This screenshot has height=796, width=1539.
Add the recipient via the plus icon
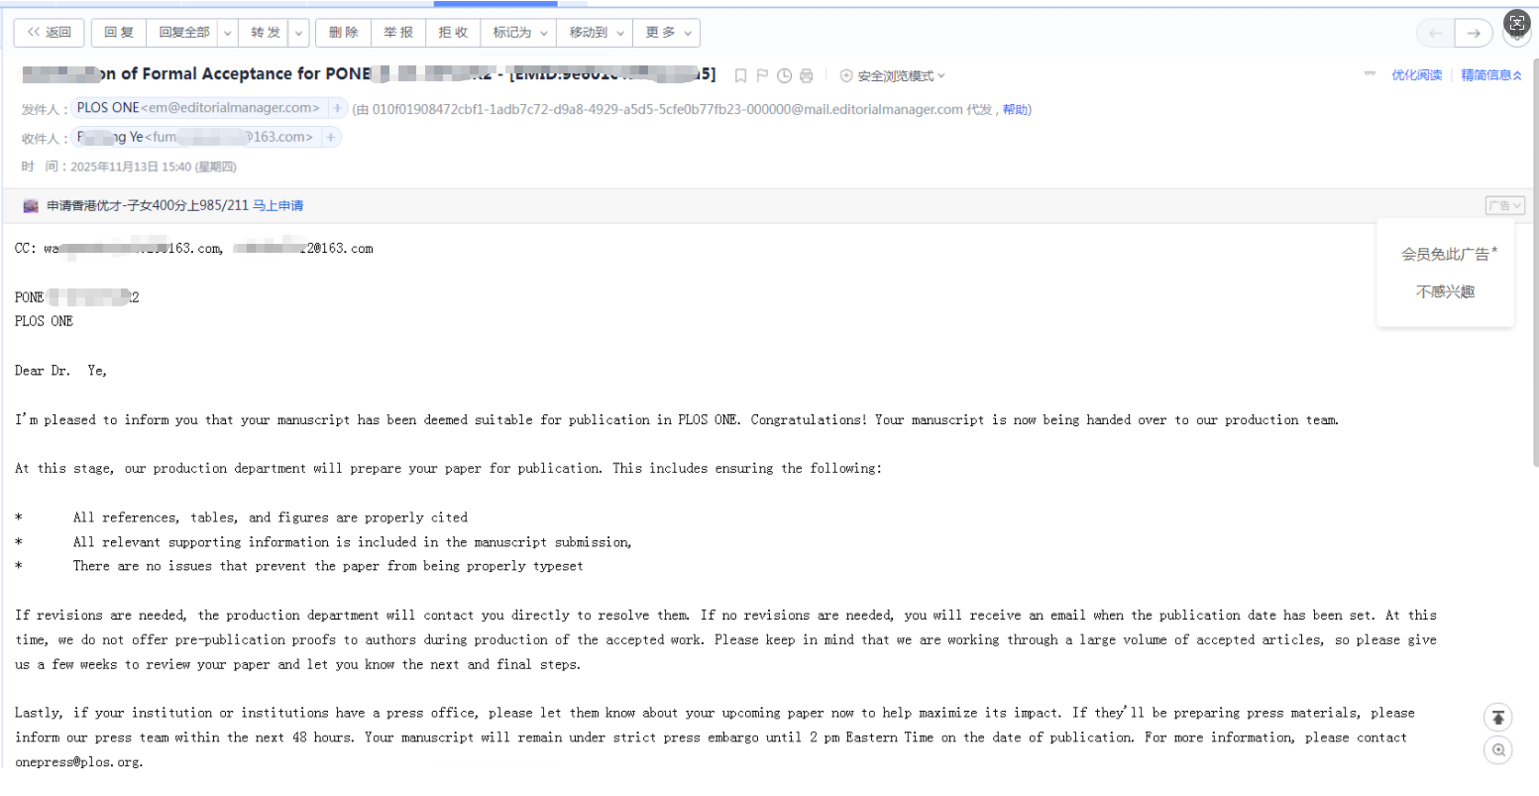[x=330, y=137]
